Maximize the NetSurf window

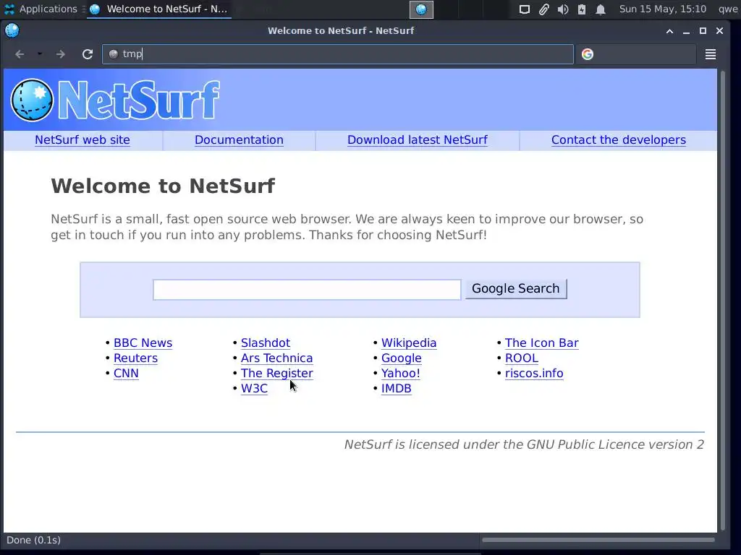703,30
